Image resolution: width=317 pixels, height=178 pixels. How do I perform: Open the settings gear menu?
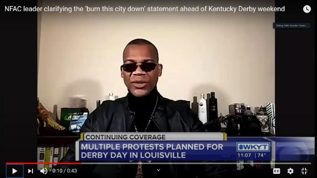click(290, 171)
